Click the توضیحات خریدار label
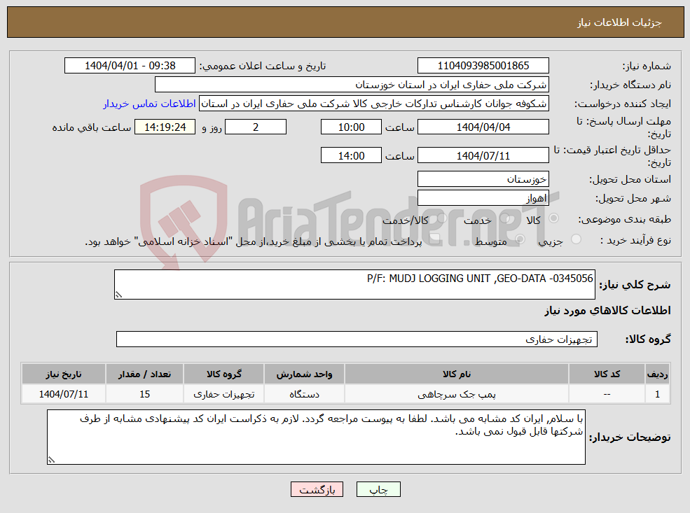This screenshot has width=690, height=513. click(x=630, y=437)
